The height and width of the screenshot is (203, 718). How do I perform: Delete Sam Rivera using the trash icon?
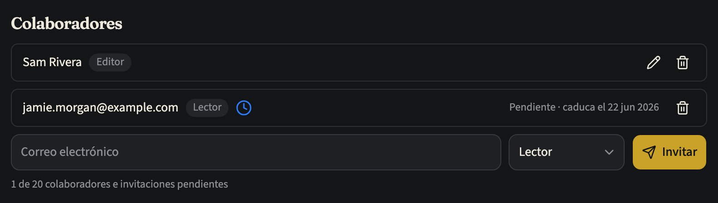coord(683,63)
